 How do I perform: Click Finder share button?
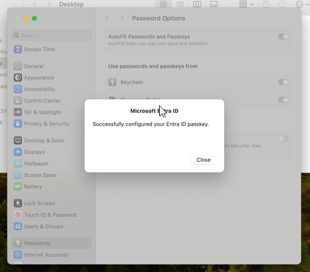tap(266, 4)
